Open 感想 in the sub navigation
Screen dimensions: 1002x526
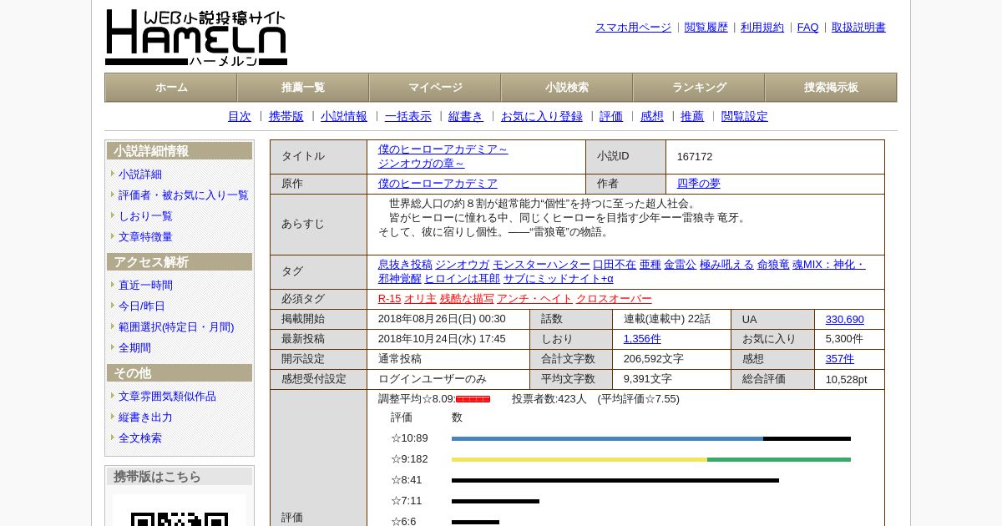pos(652,117)
